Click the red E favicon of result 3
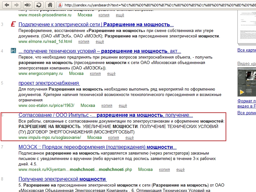The image size is (256, 192). [x=13, y=24]
